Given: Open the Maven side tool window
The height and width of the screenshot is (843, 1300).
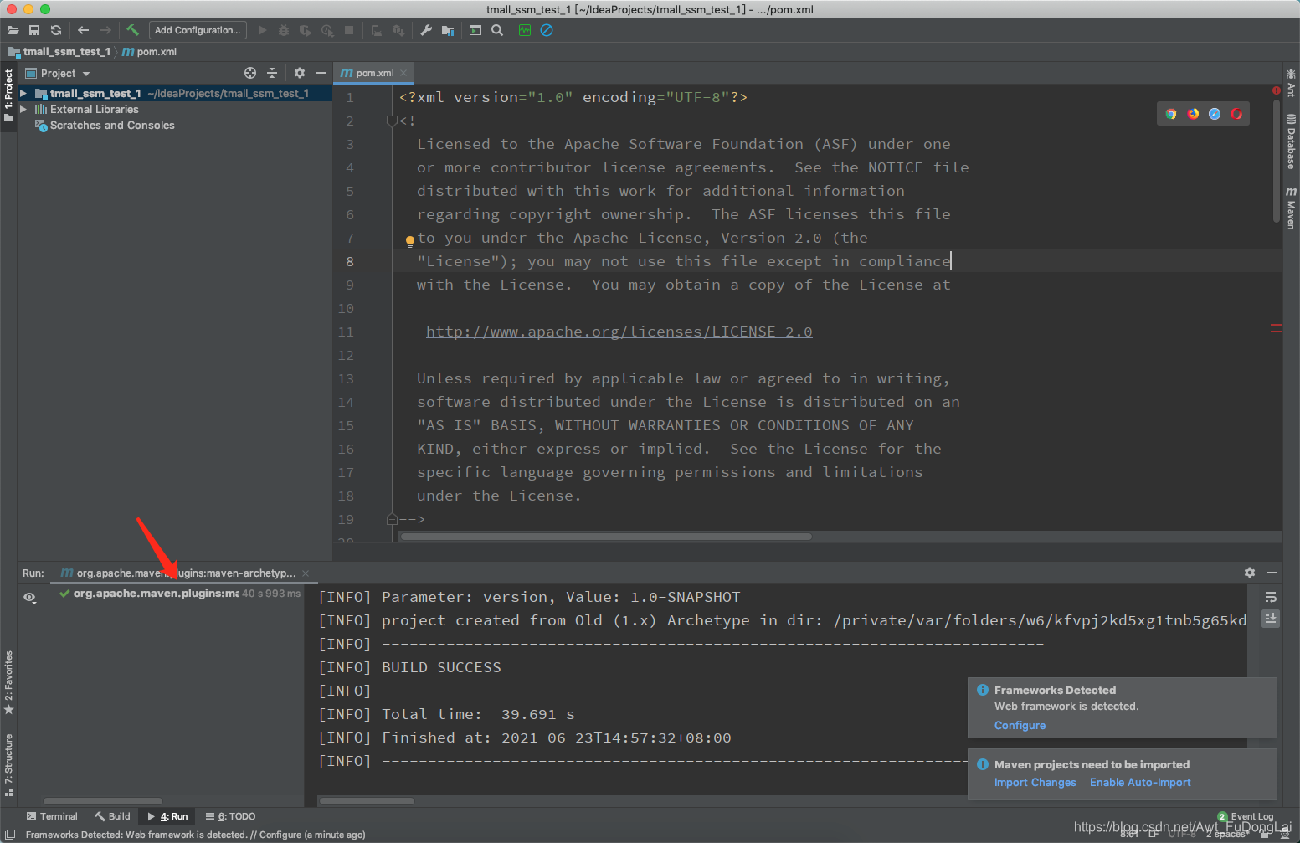Looking at the screenshot, I should pos(1291,208).
